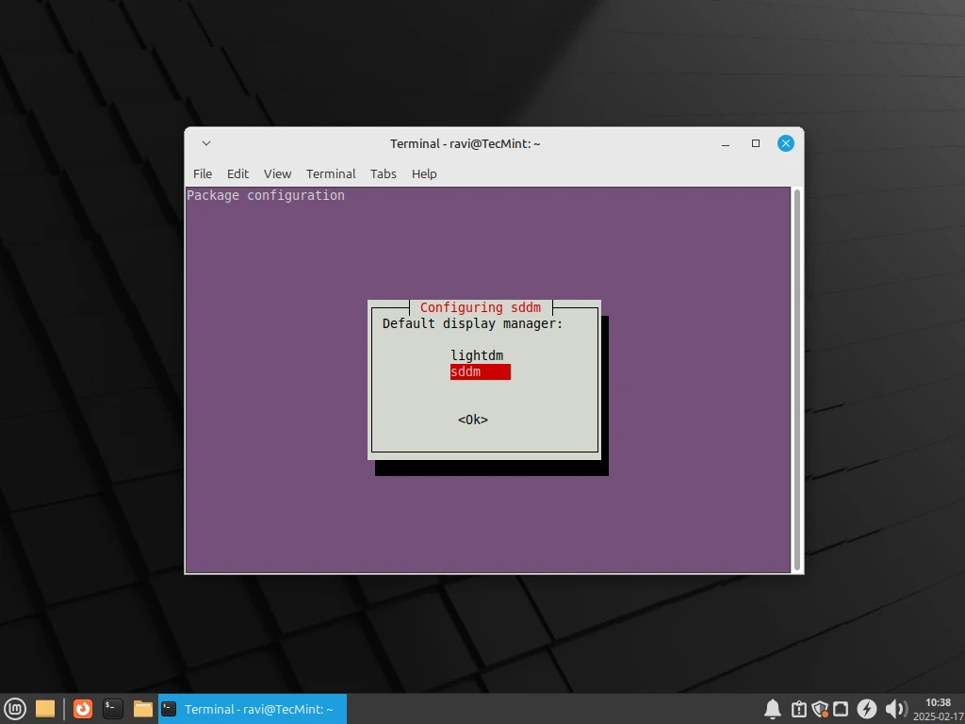
Task: Open the File menu
Action: tap(202, 173)
